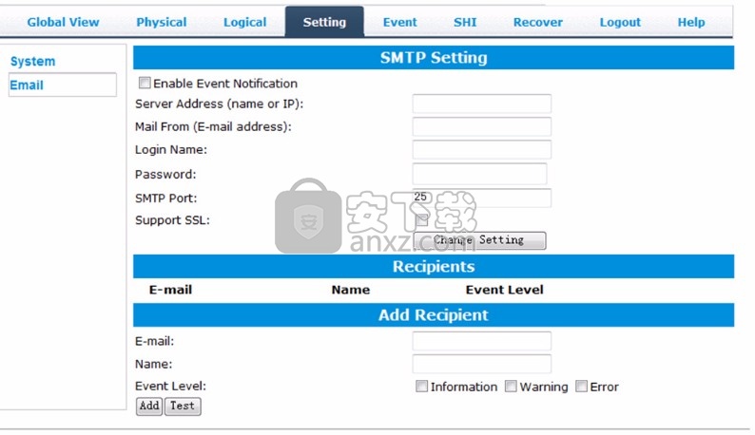Check the Error event level
Image resolution: width=755 pixels, height=435 pixels.
pyautogui.click(x=581, y=386)
